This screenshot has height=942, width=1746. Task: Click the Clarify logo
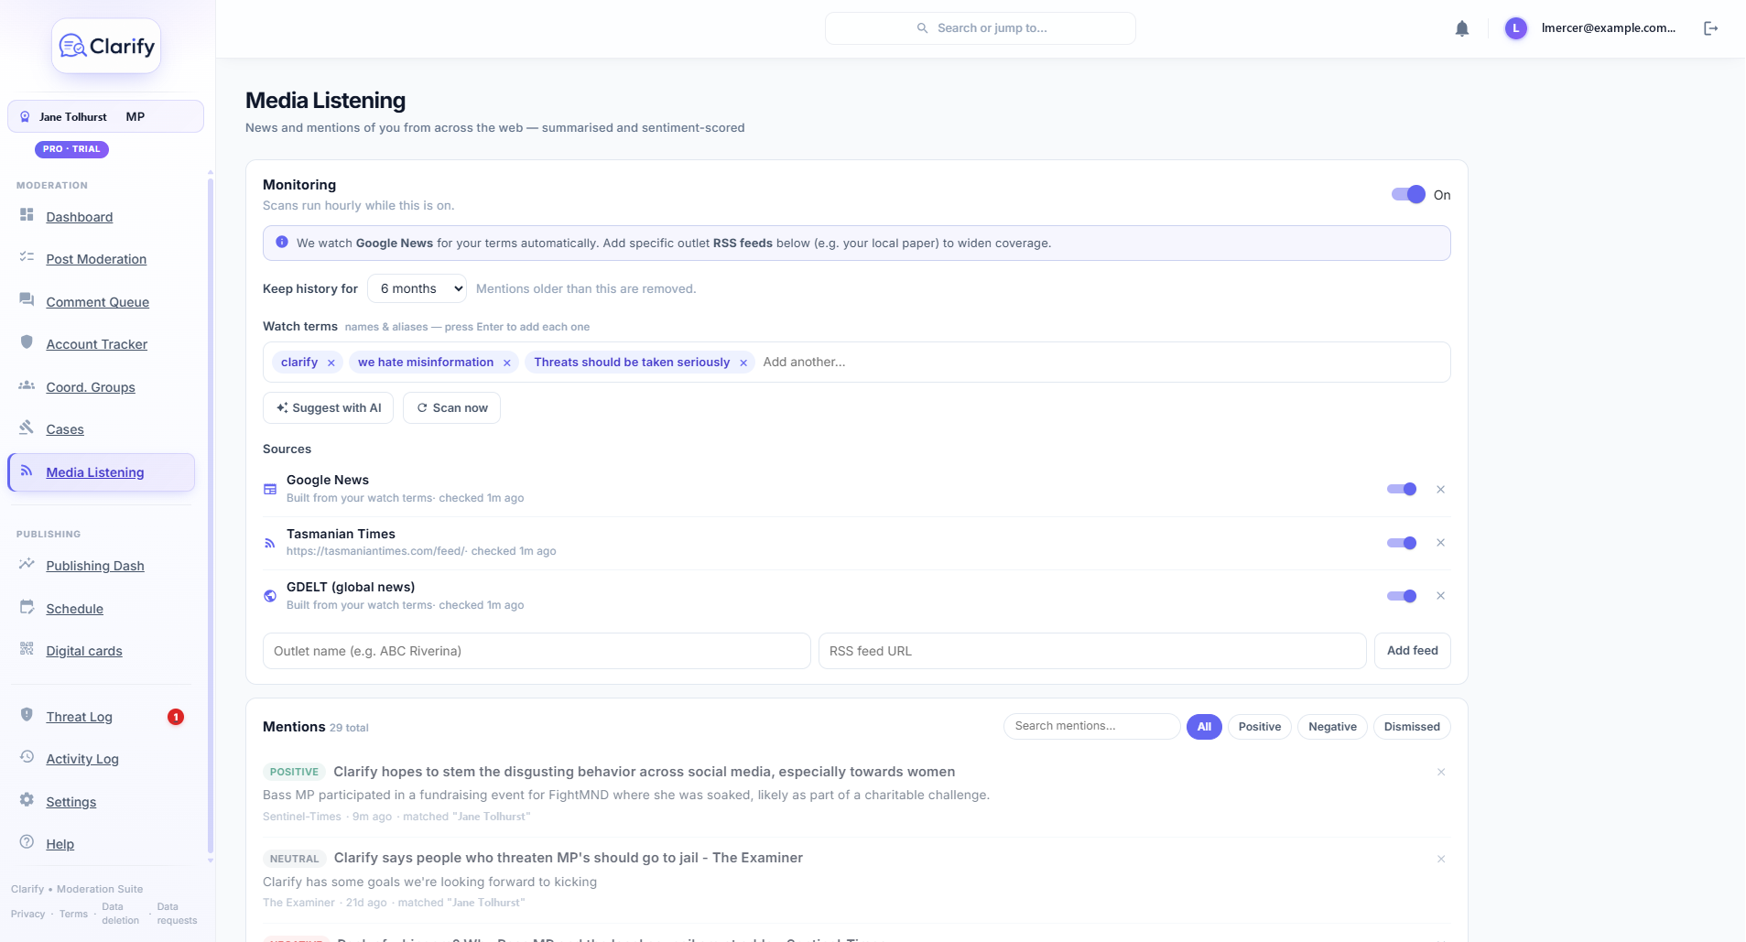[x=106, y=46]
